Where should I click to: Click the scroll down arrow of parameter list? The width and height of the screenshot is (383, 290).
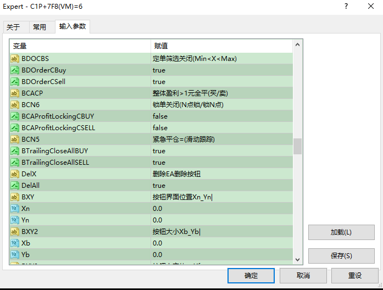click(x=297, y=259)
